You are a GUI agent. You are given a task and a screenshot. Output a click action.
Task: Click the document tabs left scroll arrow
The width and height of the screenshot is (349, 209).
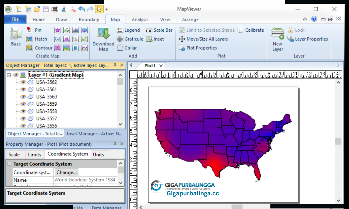[x=131, y=65]
